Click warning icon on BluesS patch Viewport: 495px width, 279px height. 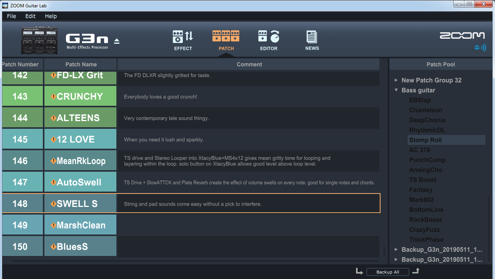click(x=53, y=246)
